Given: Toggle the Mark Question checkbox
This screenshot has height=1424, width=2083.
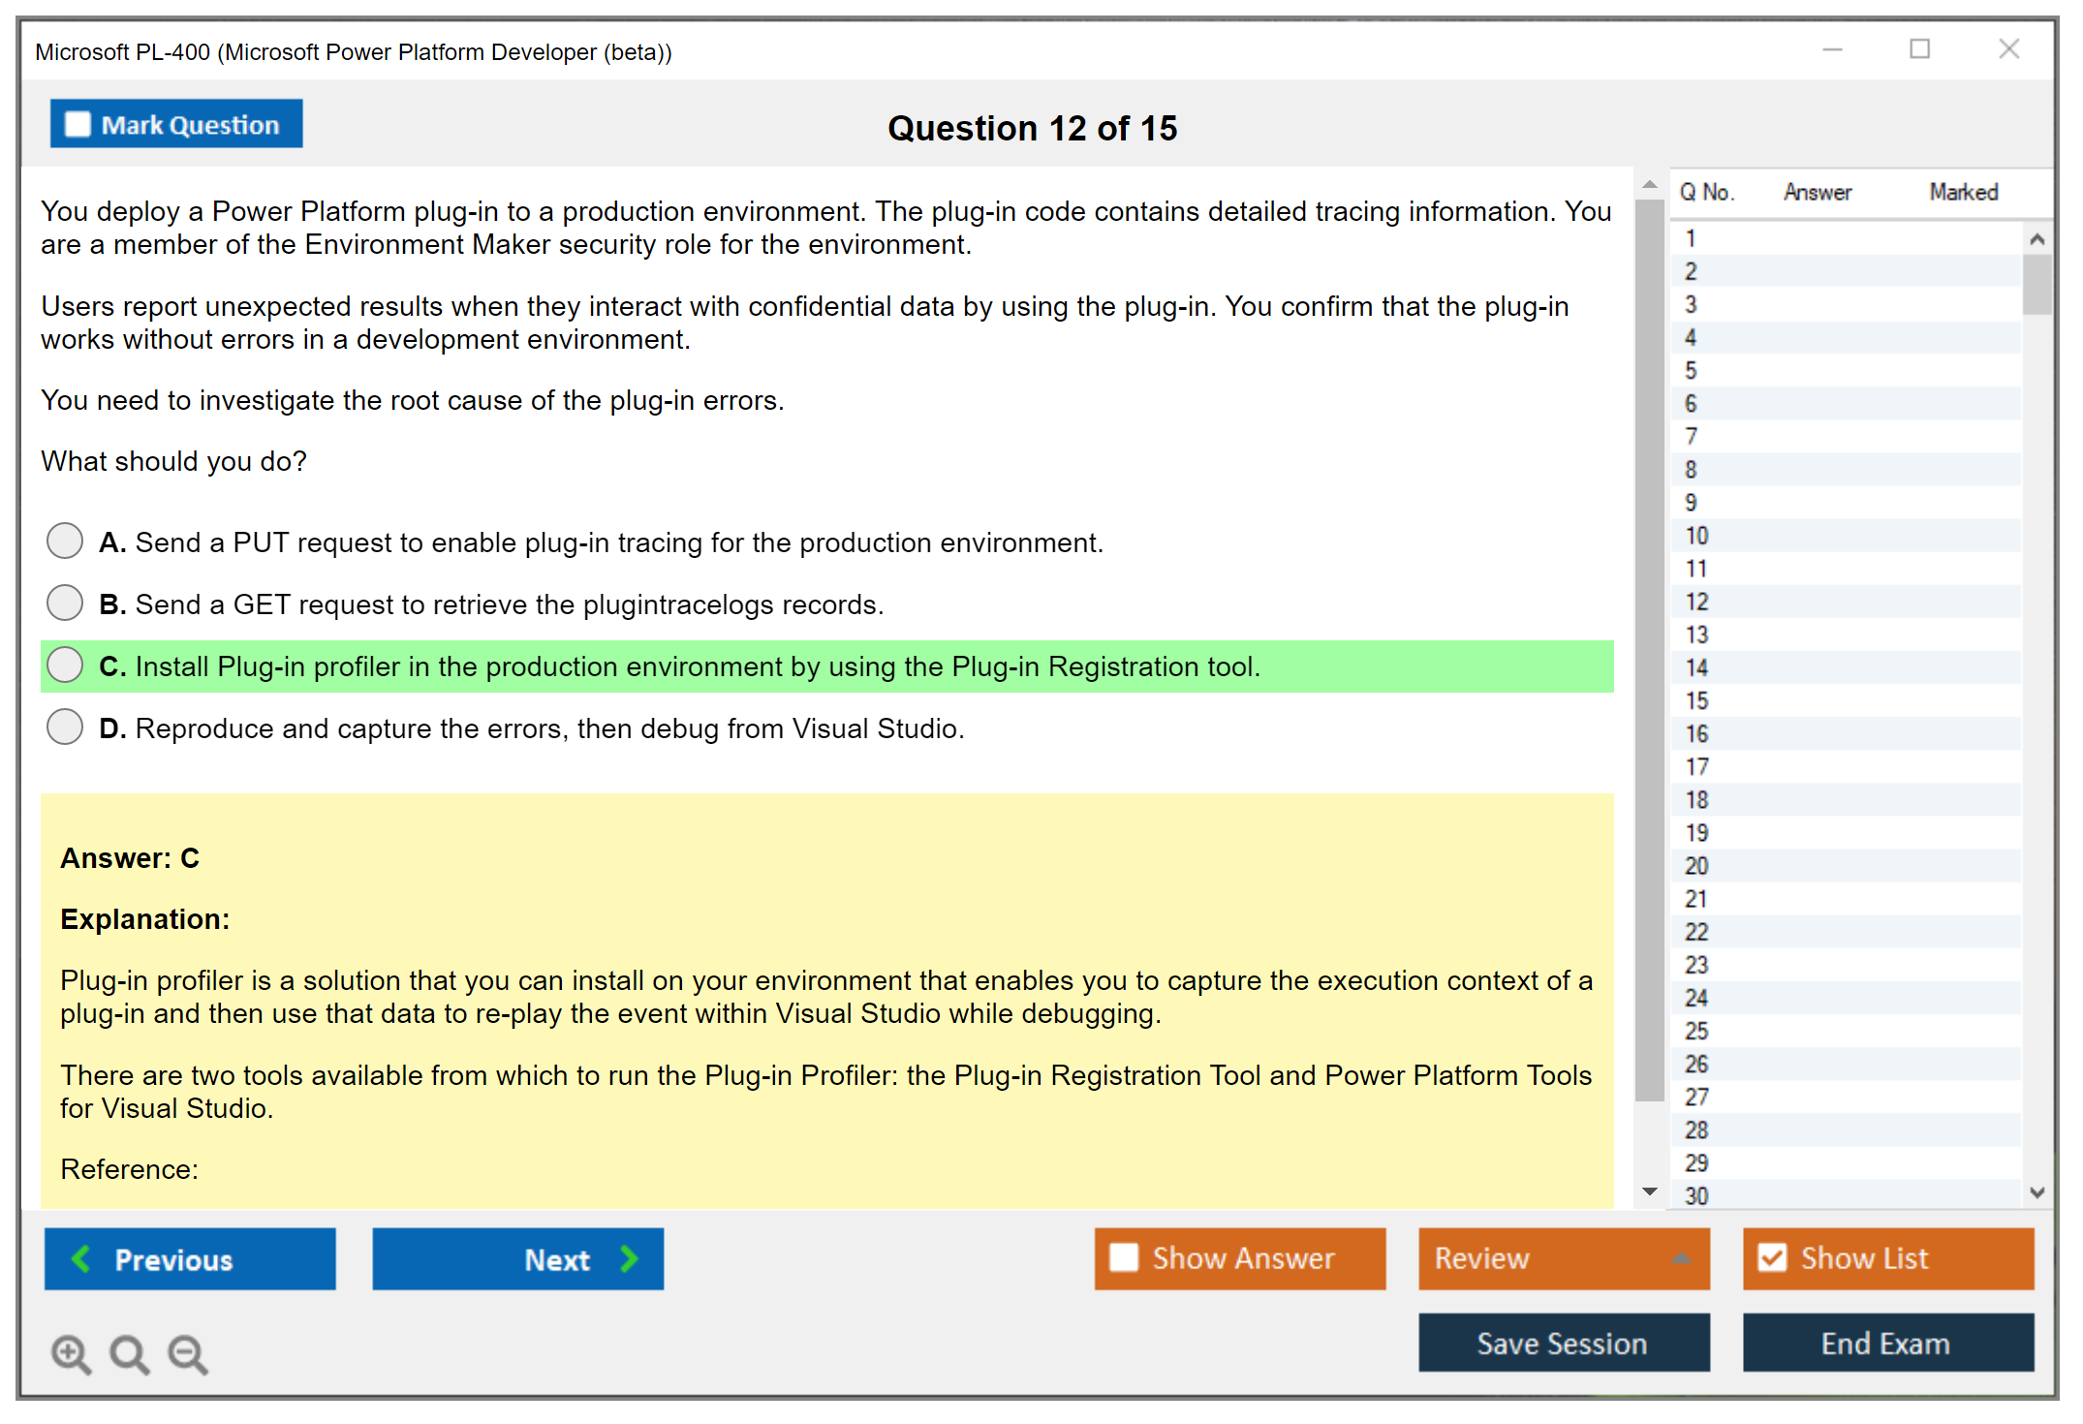Looking at the screenshot, I should pyautogui.click(x=78, y=125).
